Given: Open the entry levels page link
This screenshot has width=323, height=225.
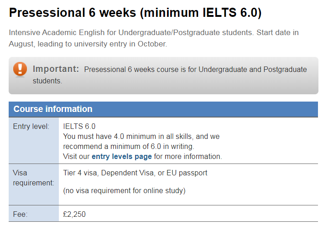Looking at the screenshot, I should [x=121, y=157].
